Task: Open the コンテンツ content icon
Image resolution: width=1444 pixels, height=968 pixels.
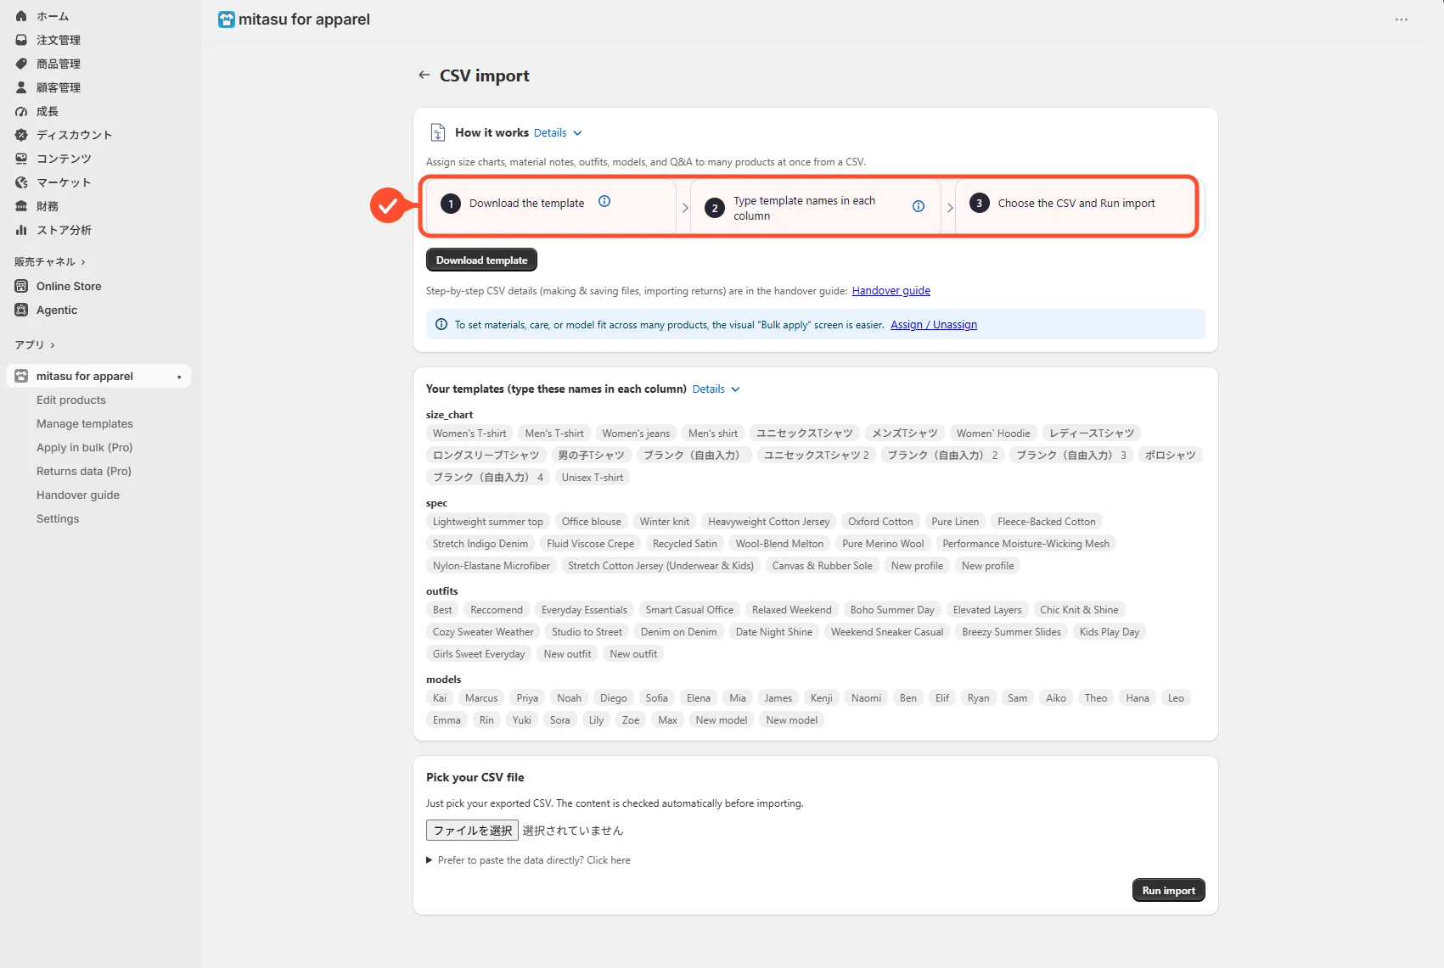Action: [x=21, y=159]
